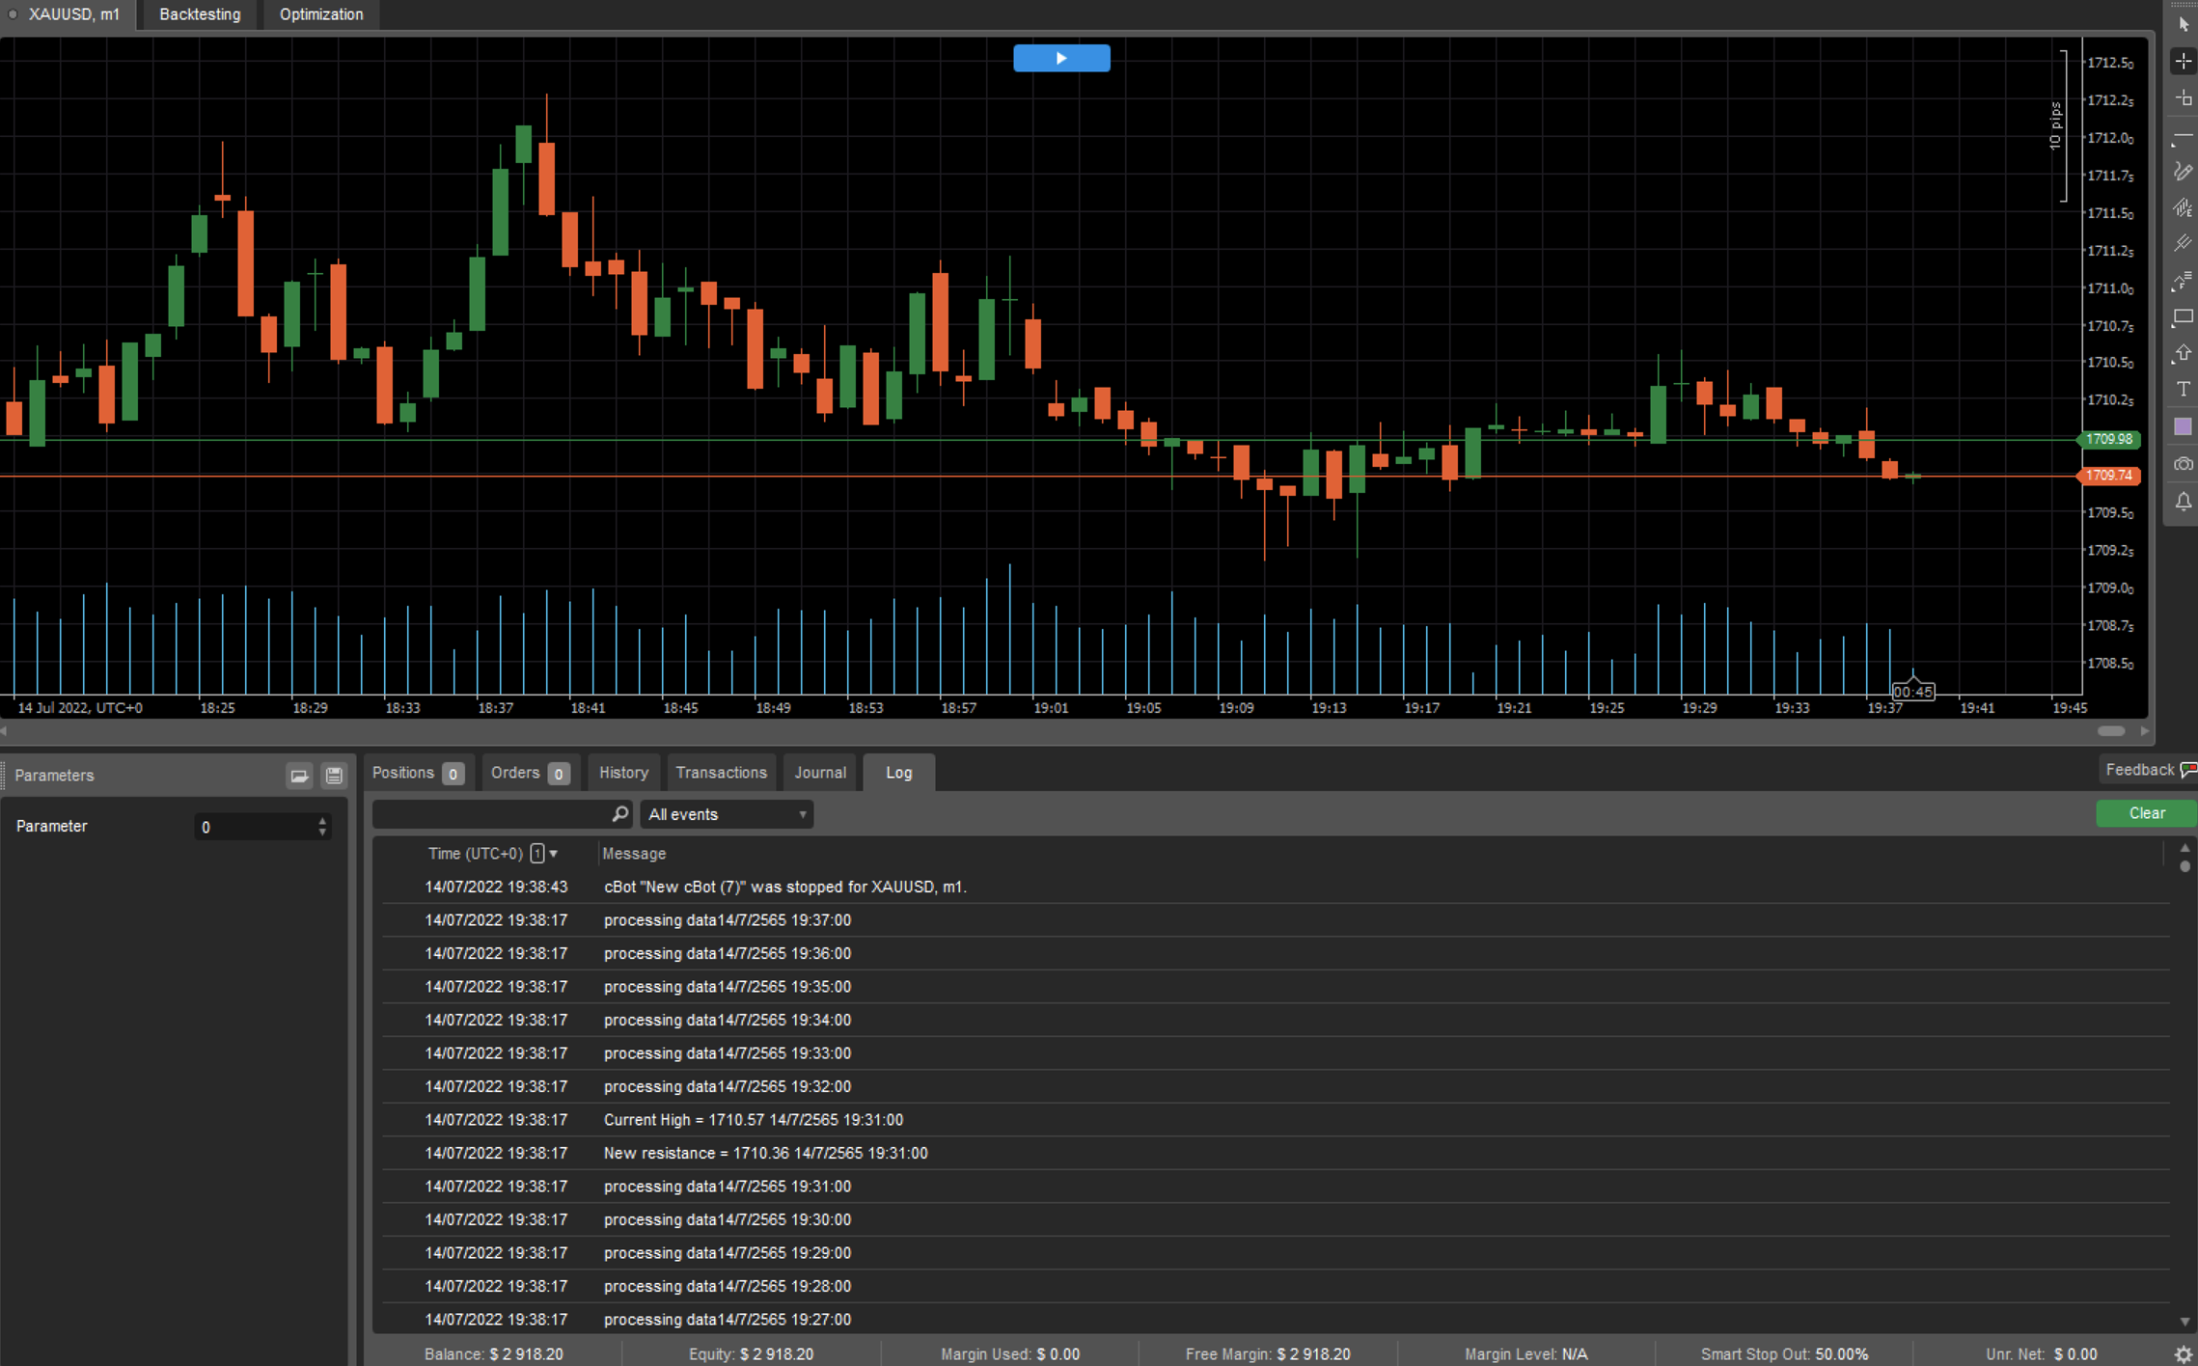Select the Andrews pitchfork tool

click(2184, 243)
